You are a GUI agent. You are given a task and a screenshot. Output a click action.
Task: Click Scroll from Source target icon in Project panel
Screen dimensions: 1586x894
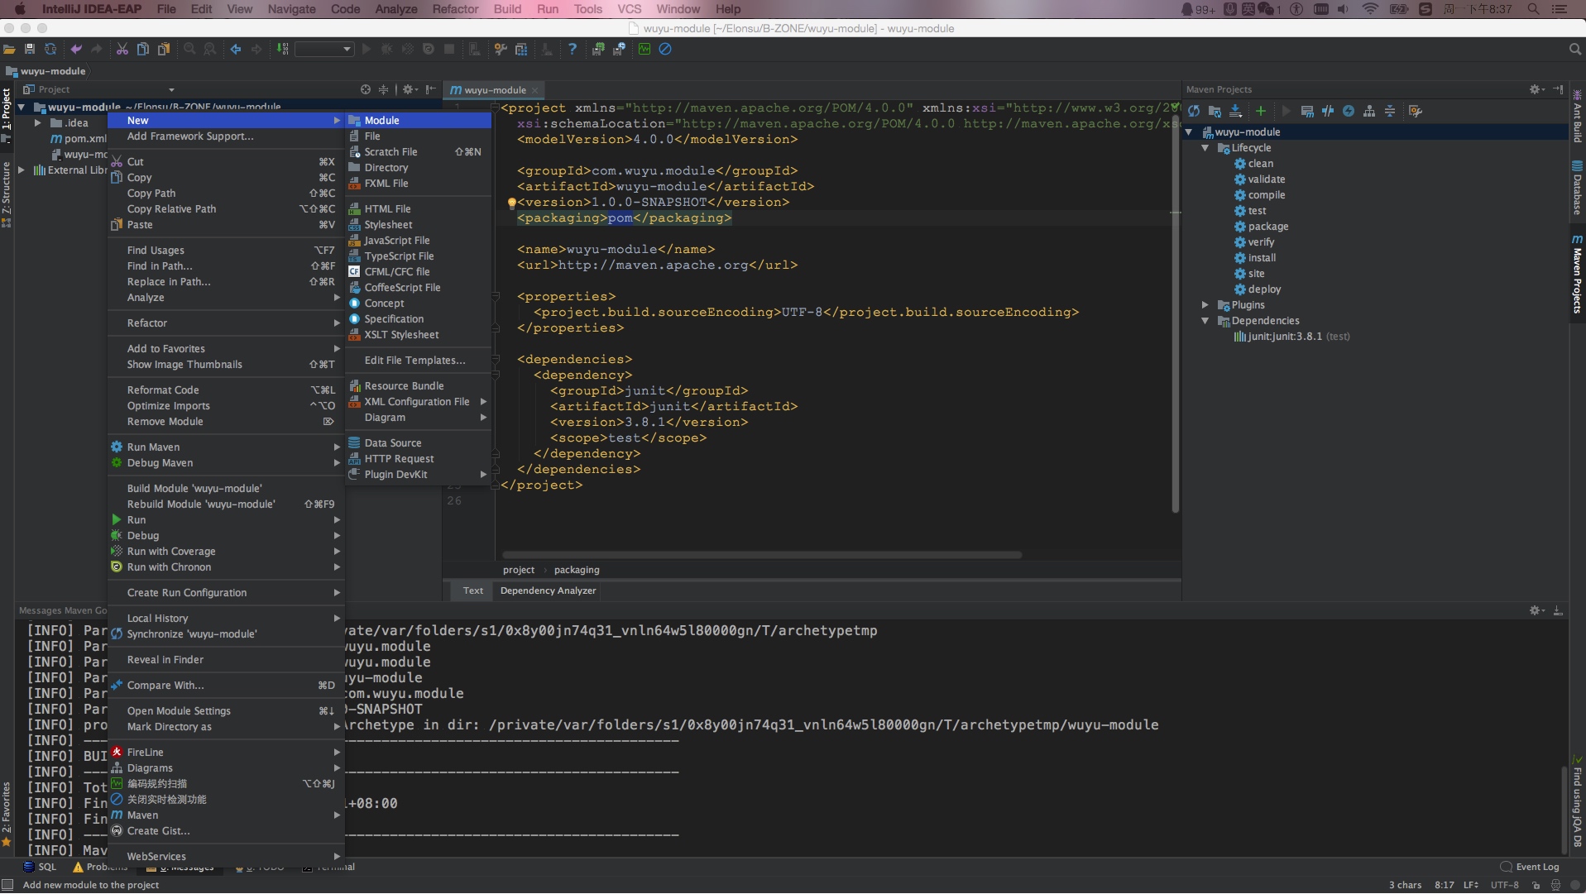pos(366,89)
